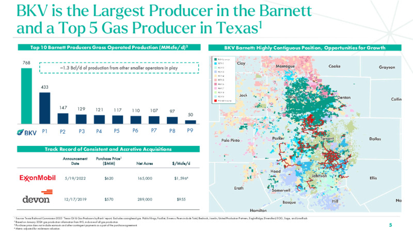
Task: Click 'Johnson' county label on map
Action: 319,176
